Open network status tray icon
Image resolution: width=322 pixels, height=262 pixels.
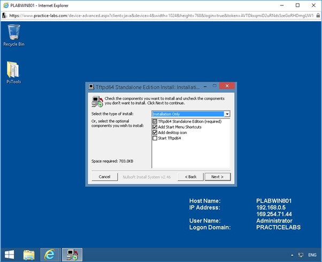(x=301, y=255)
